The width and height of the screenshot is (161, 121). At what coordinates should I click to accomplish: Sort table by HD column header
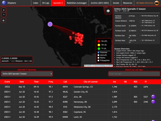(x=125, y=82)
